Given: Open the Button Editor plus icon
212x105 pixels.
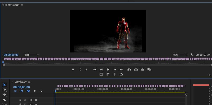Looking at the screenshot, I should pyautogui.click(x=210, y=75).
